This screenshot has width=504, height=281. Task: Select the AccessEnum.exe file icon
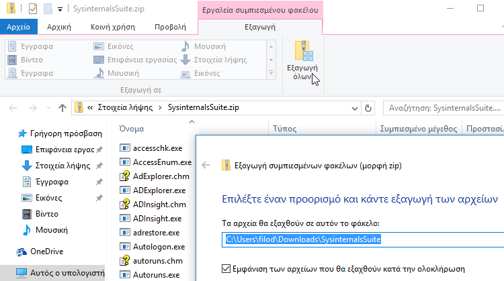tap(125, 162)
